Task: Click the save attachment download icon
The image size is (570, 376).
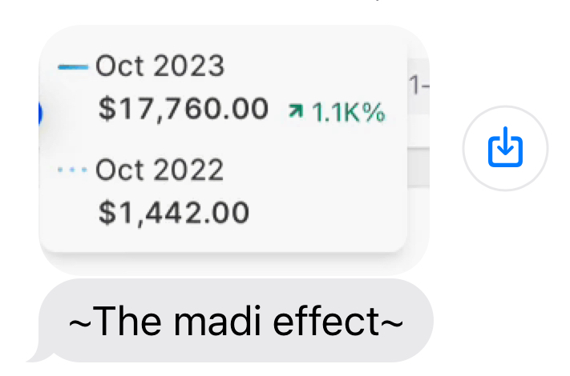Action: 505,148
